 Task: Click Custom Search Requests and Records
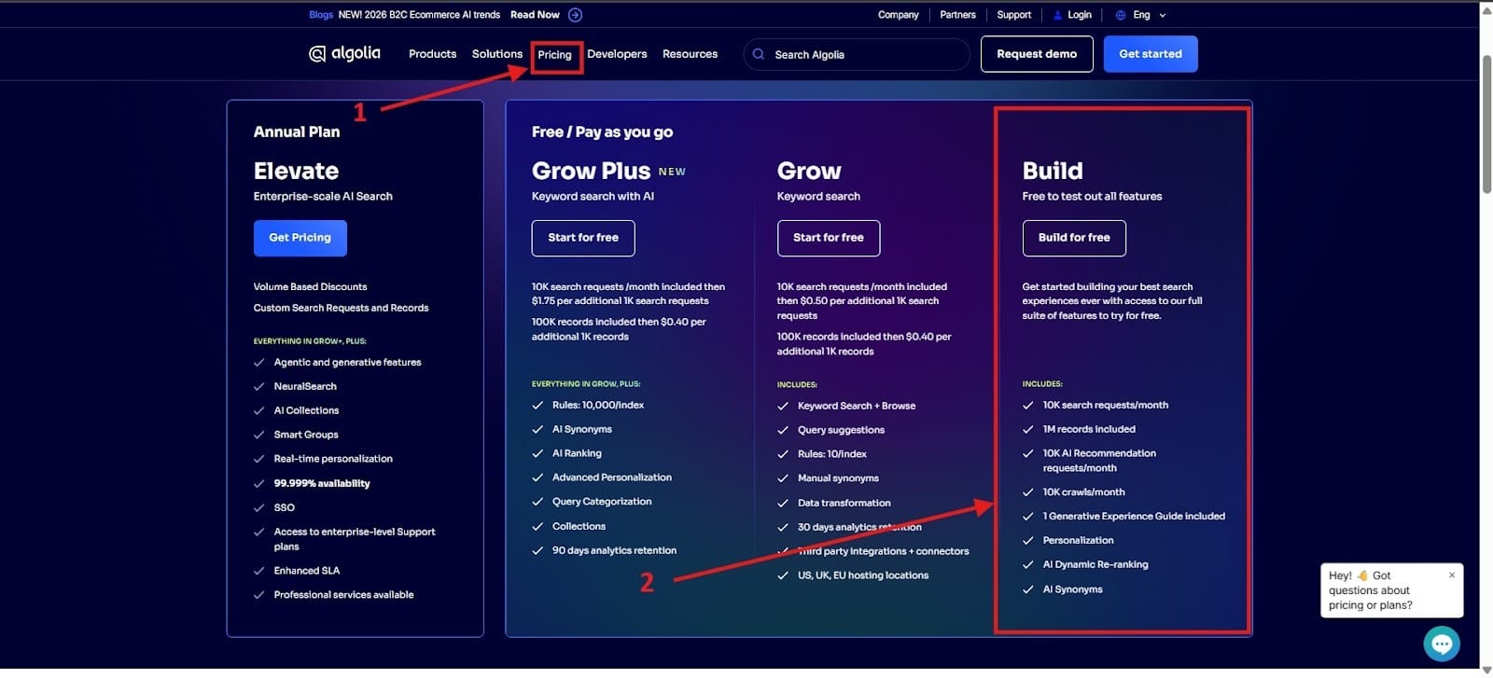pos(341,308)
